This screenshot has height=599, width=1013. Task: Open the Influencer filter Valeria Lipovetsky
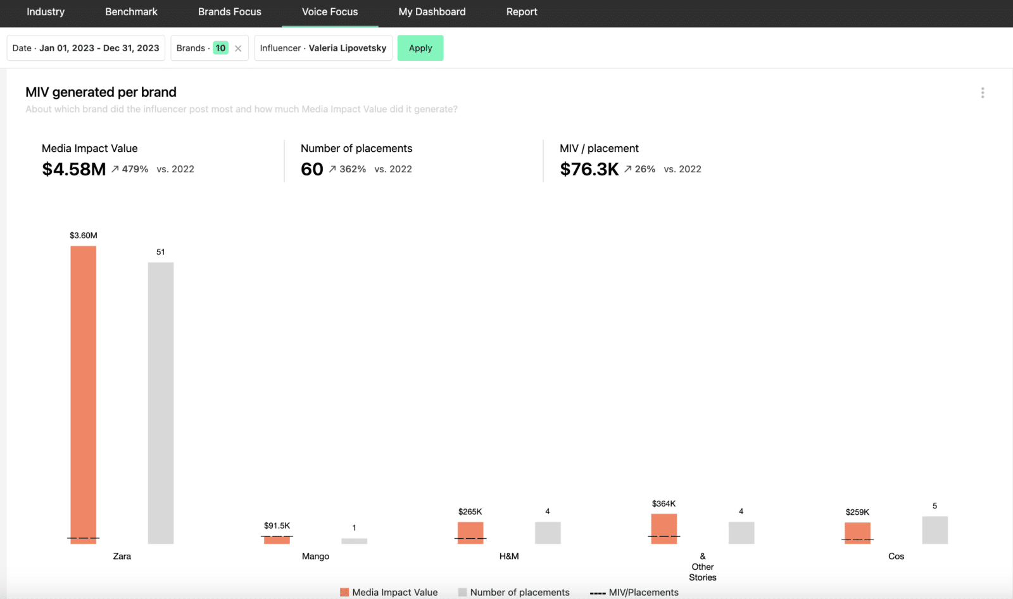pos(323,48)
